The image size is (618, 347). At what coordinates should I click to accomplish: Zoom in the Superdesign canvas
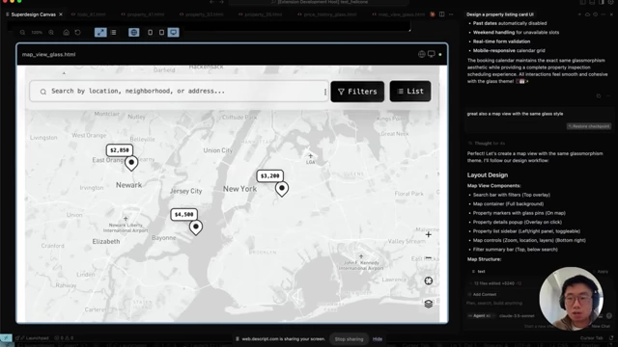coord(51,32)
